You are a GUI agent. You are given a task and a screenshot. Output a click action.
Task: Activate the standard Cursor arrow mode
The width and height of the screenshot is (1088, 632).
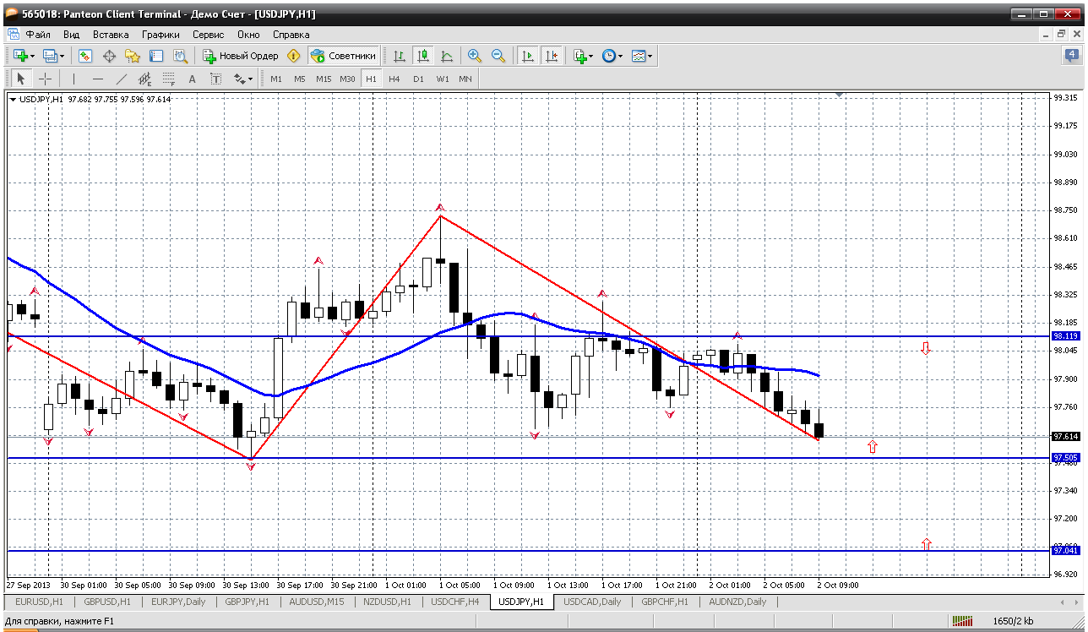point(21,79)
